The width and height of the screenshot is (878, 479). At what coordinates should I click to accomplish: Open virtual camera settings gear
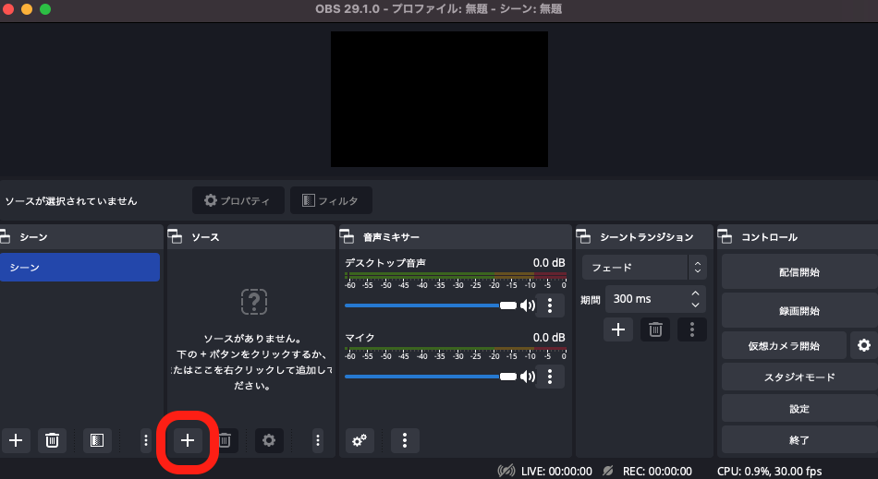coord(864,345)
